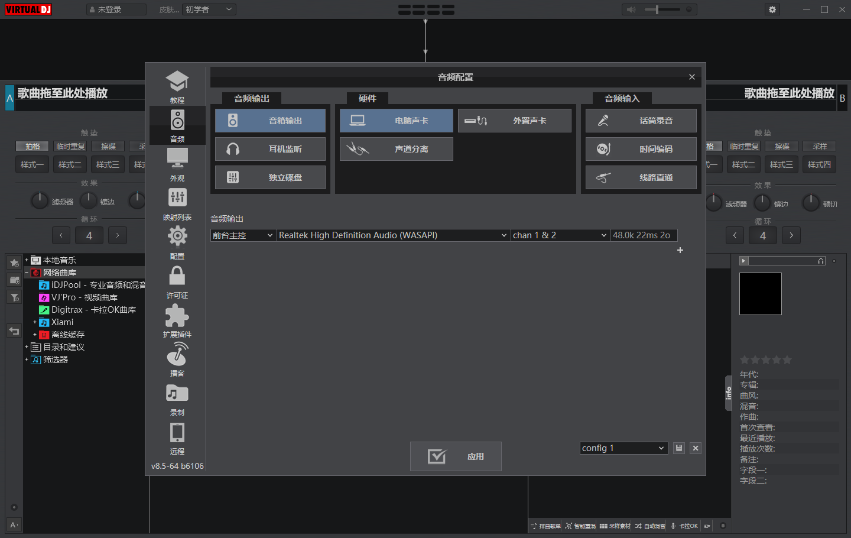851x538 pixels.
Task: Expand the 筛选器 folder
Action: point(27,359)
